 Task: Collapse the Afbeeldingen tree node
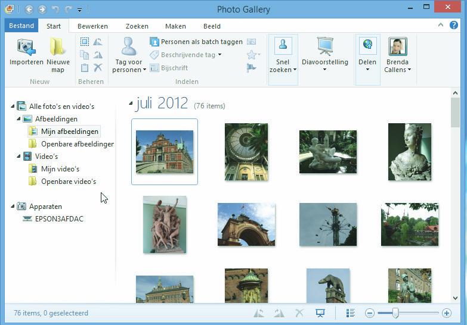(x=19, y=119)
